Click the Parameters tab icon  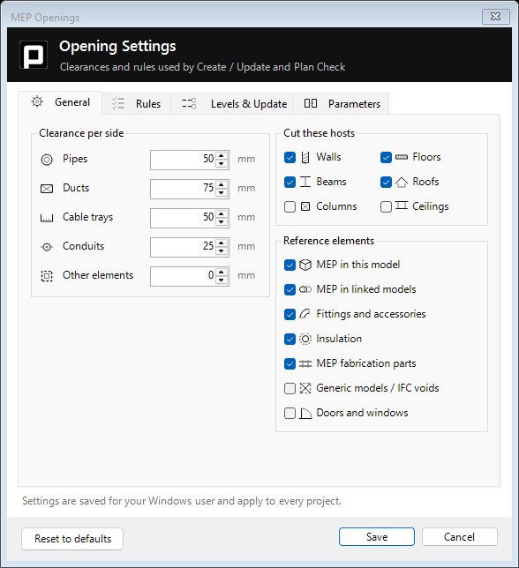(x=311, y=103)
